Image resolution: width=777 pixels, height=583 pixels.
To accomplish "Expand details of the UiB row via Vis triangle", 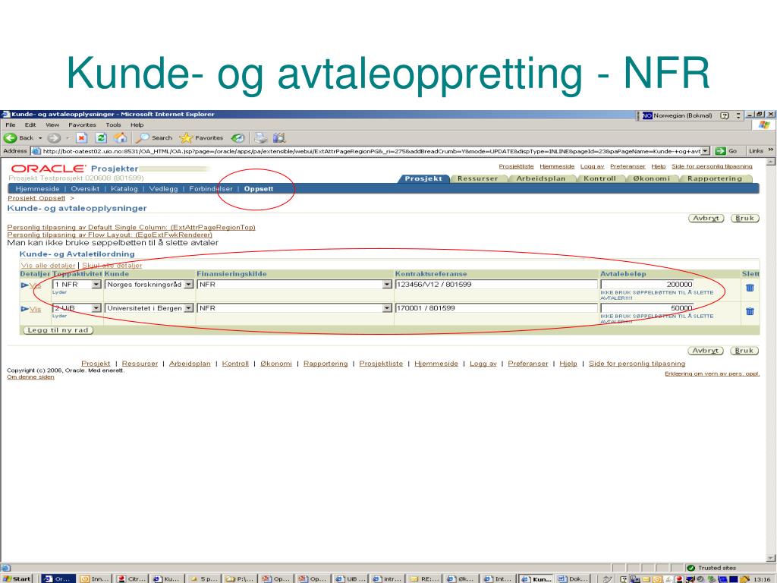I will [x=25, y=309].
